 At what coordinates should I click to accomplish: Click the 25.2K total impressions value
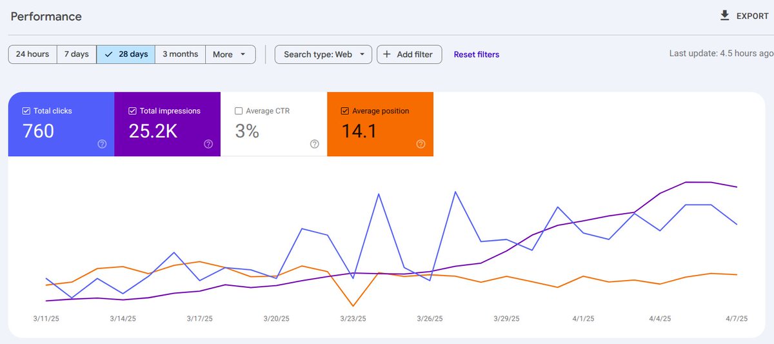pyautogui.click(x=154, y=131)
